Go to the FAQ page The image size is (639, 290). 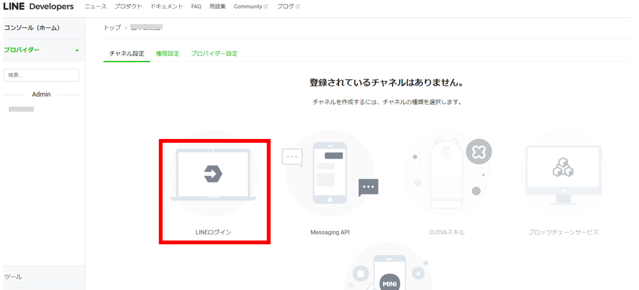tap(196, 6)
